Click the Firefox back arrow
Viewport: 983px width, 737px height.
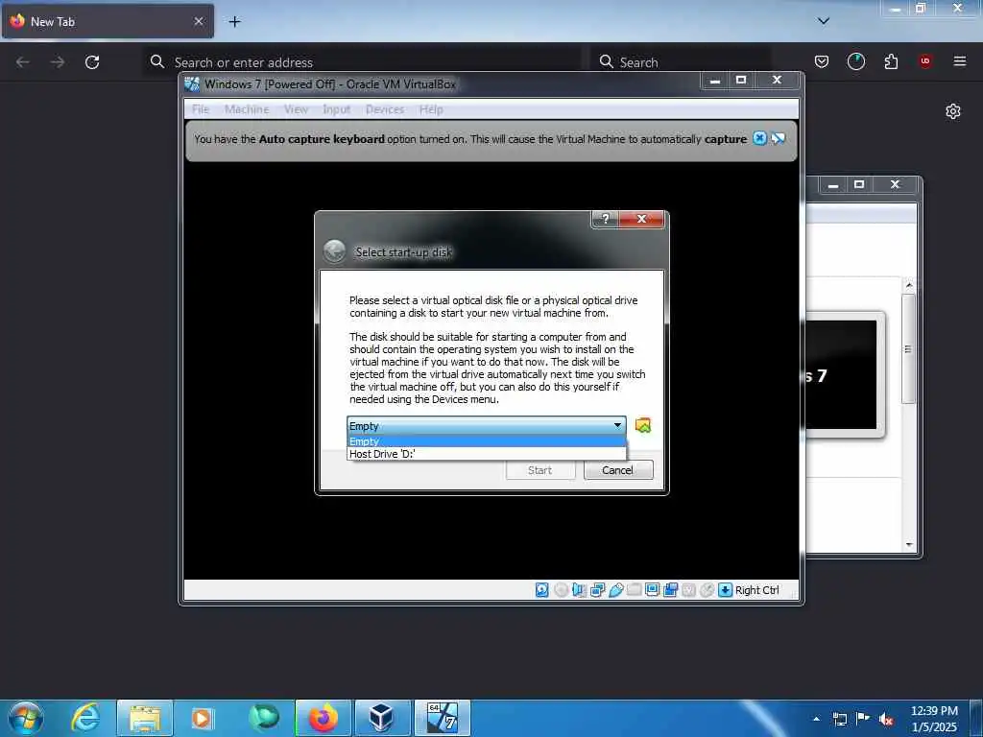pyautogui.click(x=23, y=62)
